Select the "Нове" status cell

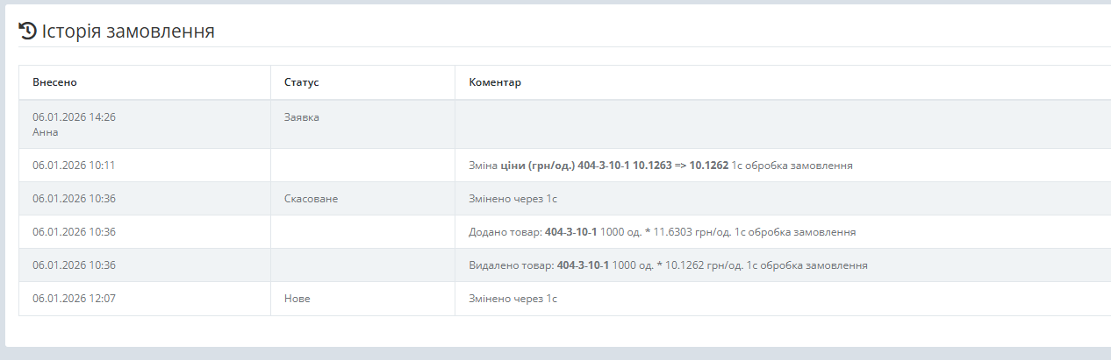point(297,299)
